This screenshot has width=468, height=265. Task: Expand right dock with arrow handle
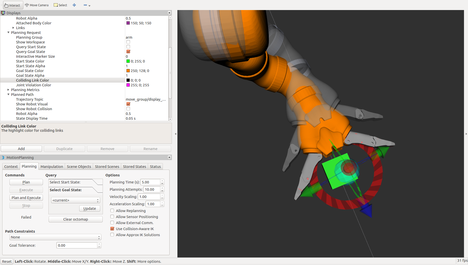(466, 134)
